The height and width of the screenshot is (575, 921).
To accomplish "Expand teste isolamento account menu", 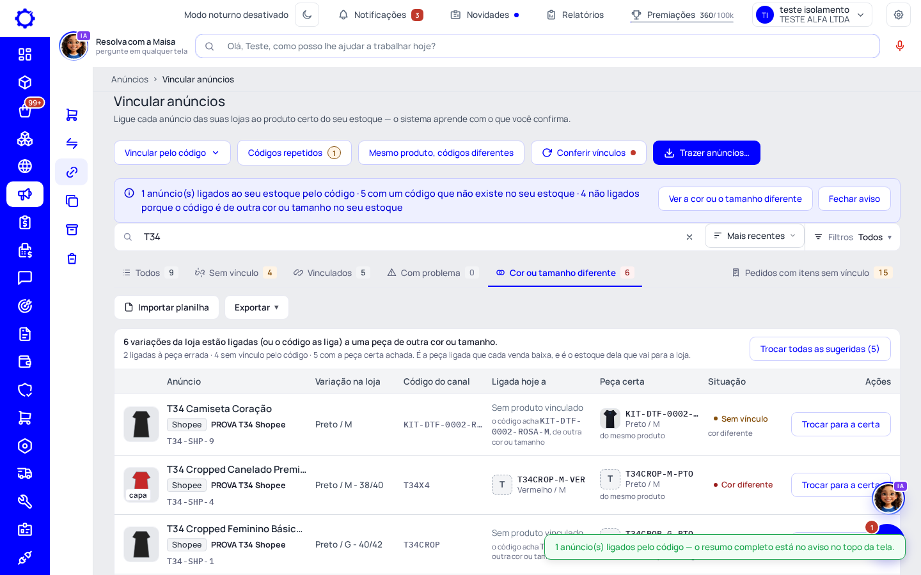I will (812, 15).
